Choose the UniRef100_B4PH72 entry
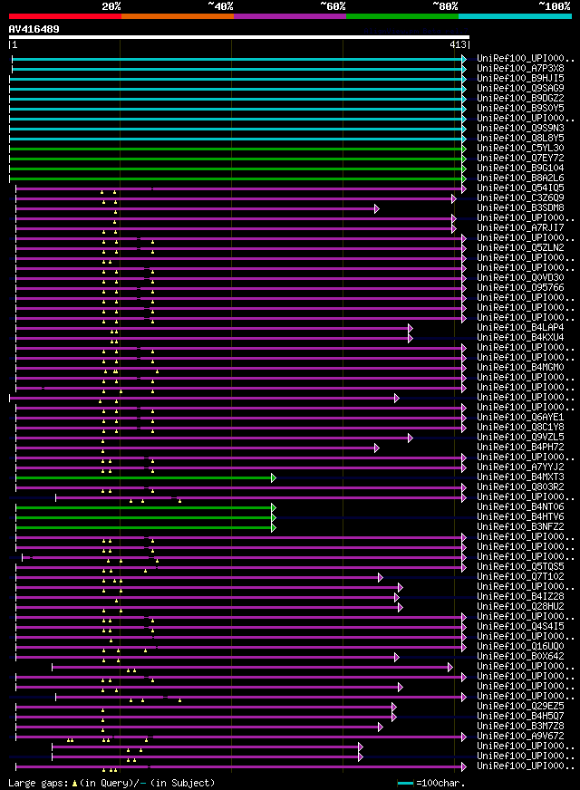 point(520,447)
